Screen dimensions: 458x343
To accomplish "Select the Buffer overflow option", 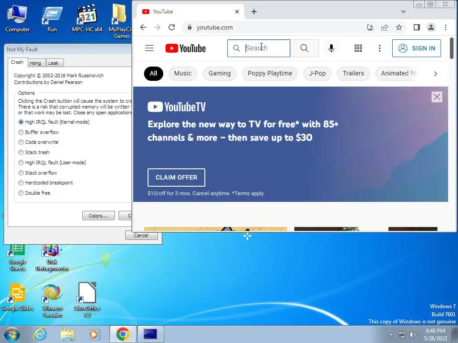I will 38,132.
